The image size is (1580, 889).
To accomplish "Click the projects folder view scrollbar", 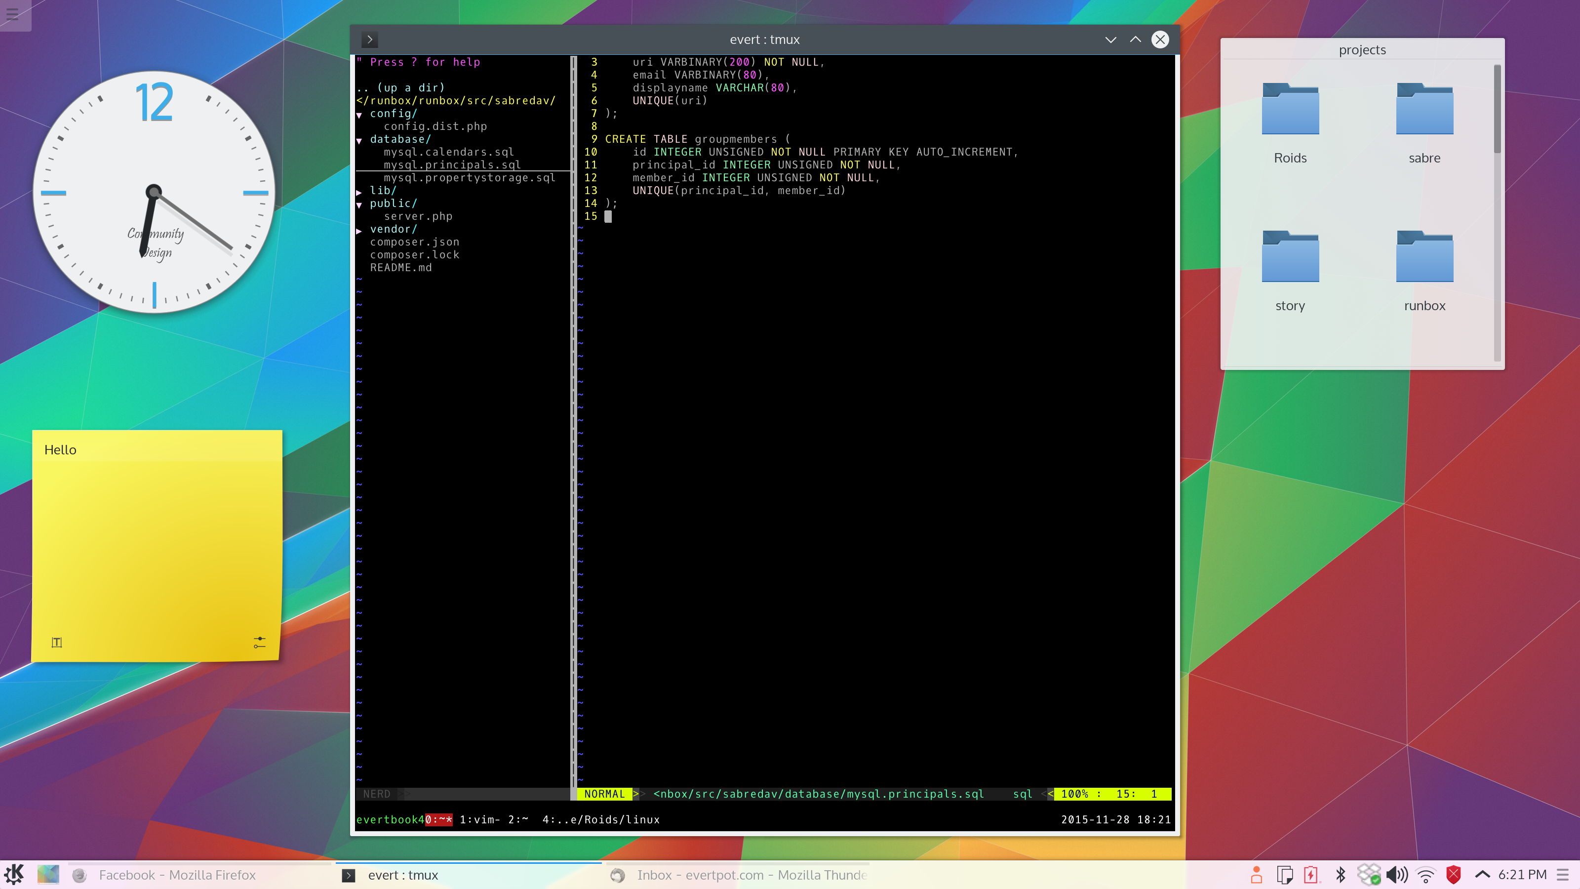I will pos(1497,109).
